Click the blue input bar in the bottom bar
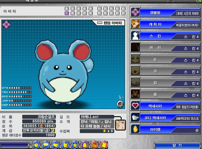Image resolution: width=202 pixels, height=149 pixels. click(x=14, y=145)
